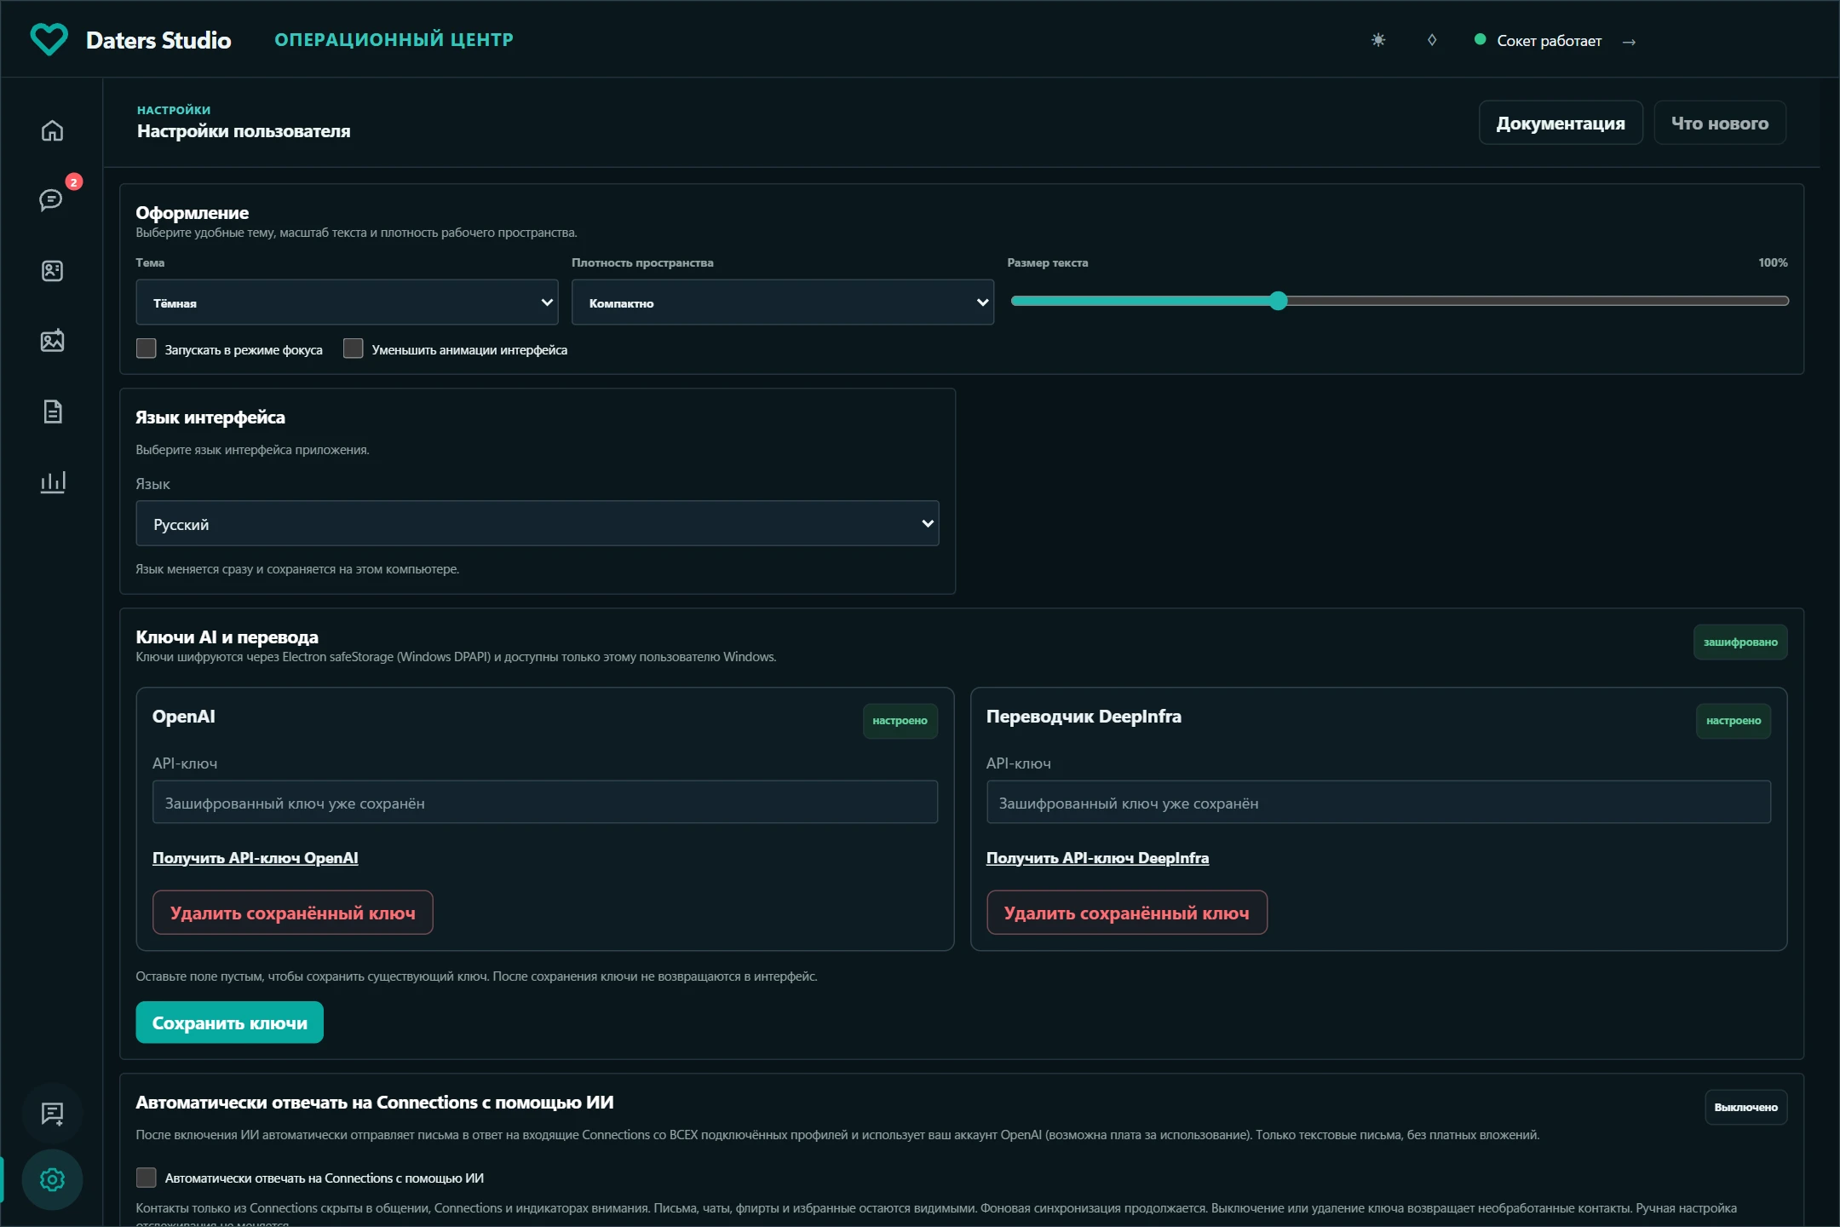Tick Автоматически отвечать на Connections checkbox
This screenshot has width=1840, height=1227.
147,1178
